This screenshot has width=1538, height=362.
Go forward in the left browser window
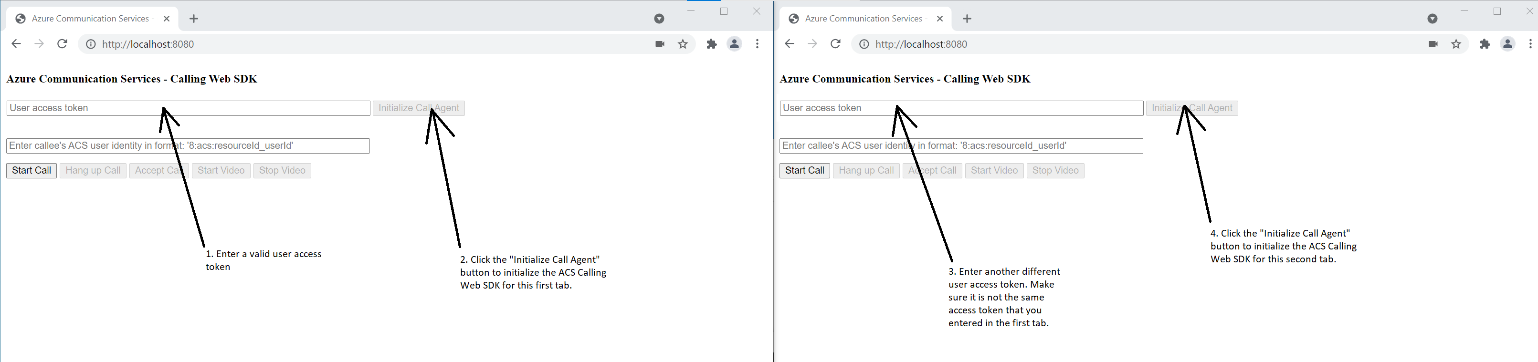pyautogui.click(x=39, y=43)
